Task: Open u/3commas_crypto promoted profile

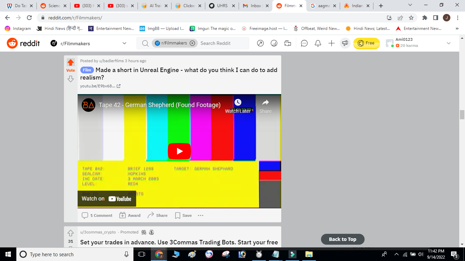Action: (98, 232)
